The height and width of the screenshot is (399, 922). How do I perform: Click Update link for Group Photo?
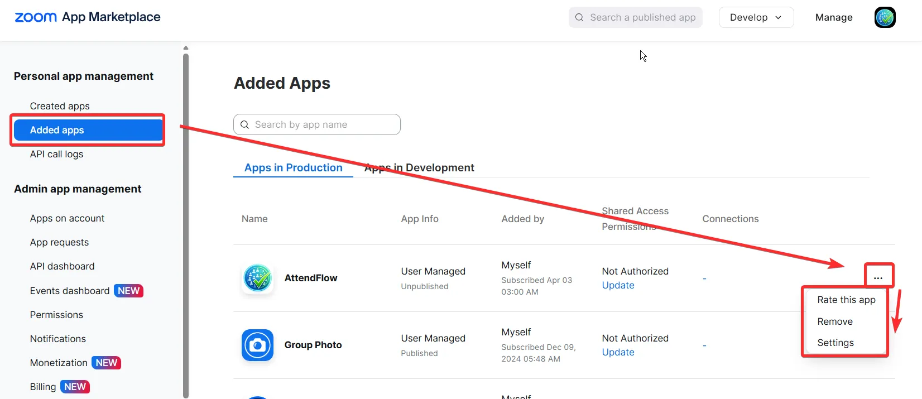click(618, 352)
